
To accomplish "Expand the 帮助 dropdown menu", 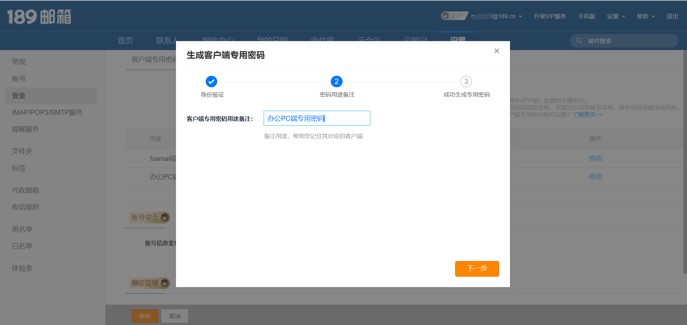I will pyautogui.click(x=645, y=16).
